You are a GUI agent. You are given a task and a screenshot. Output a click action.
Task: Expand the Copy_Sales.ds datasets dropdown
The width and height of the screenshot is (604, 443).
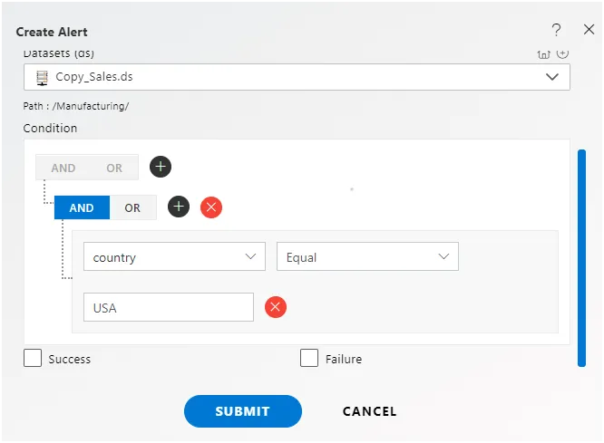pyautogui.click(x=297, y=77)
